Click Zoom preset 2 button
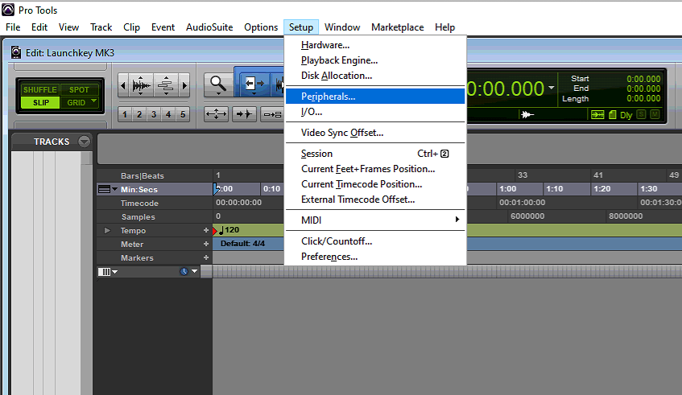The height and width of the screenshot is (395, 682). coord(139,114)
